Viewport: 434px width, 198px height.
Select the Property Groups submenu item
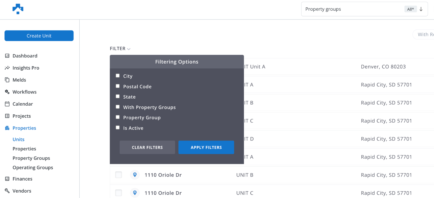[31, 158]
